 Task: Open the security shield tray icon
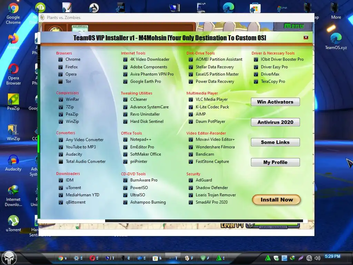pyautogui.click(x=276, y=258)
